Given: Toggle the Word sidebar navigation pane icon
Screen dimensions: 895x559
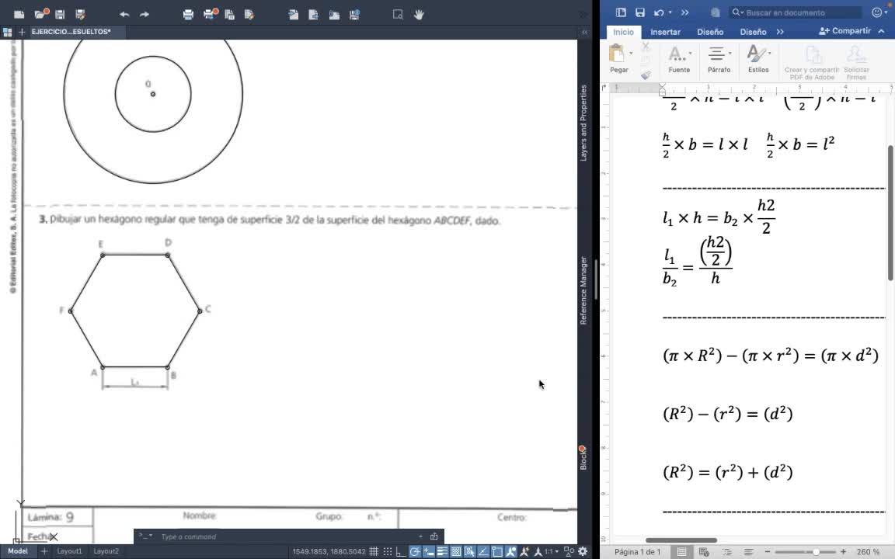Looking at the screenshot, I should coord(621,12).
